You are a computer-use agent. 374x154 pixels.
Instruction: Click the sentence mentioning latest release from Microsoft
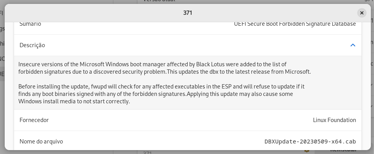click(239, 72)
